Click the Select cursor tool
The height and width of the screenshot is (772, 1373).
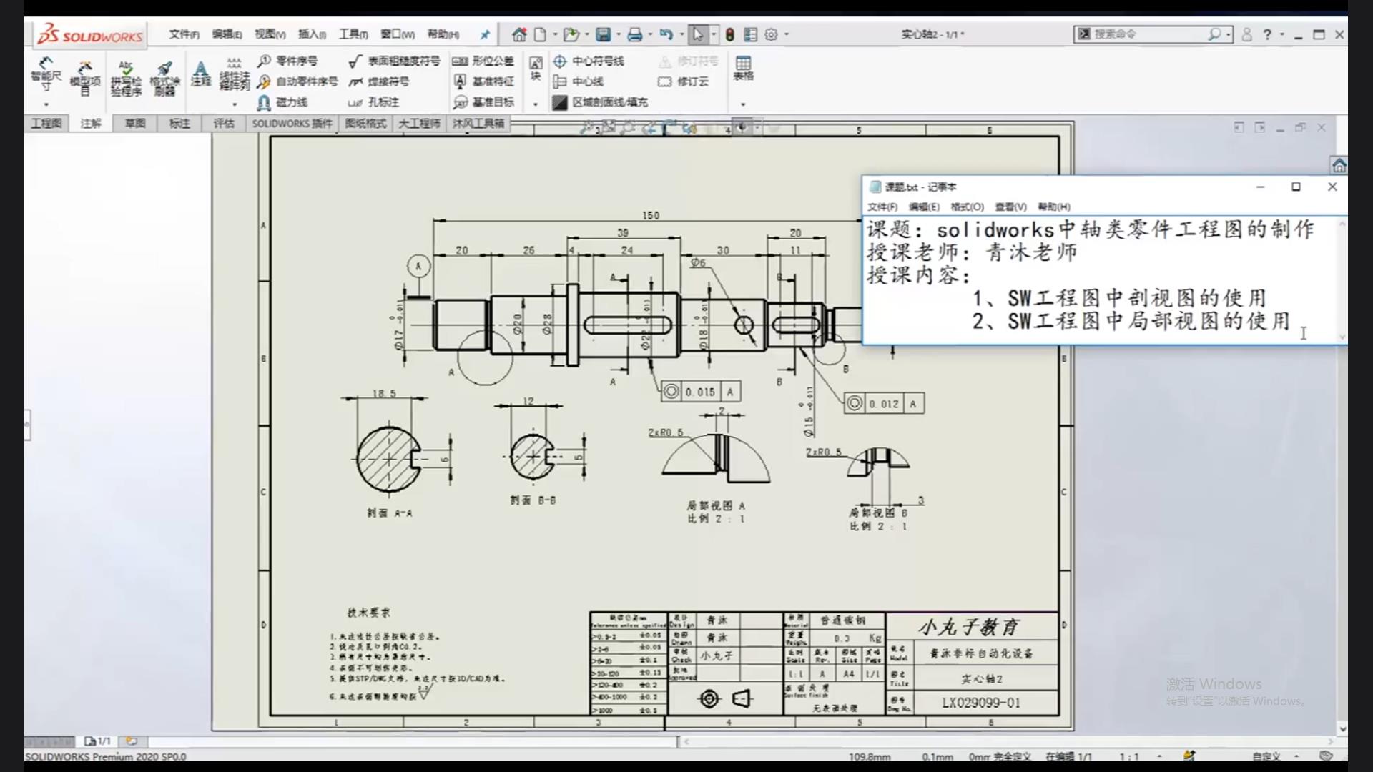[698, 34]
